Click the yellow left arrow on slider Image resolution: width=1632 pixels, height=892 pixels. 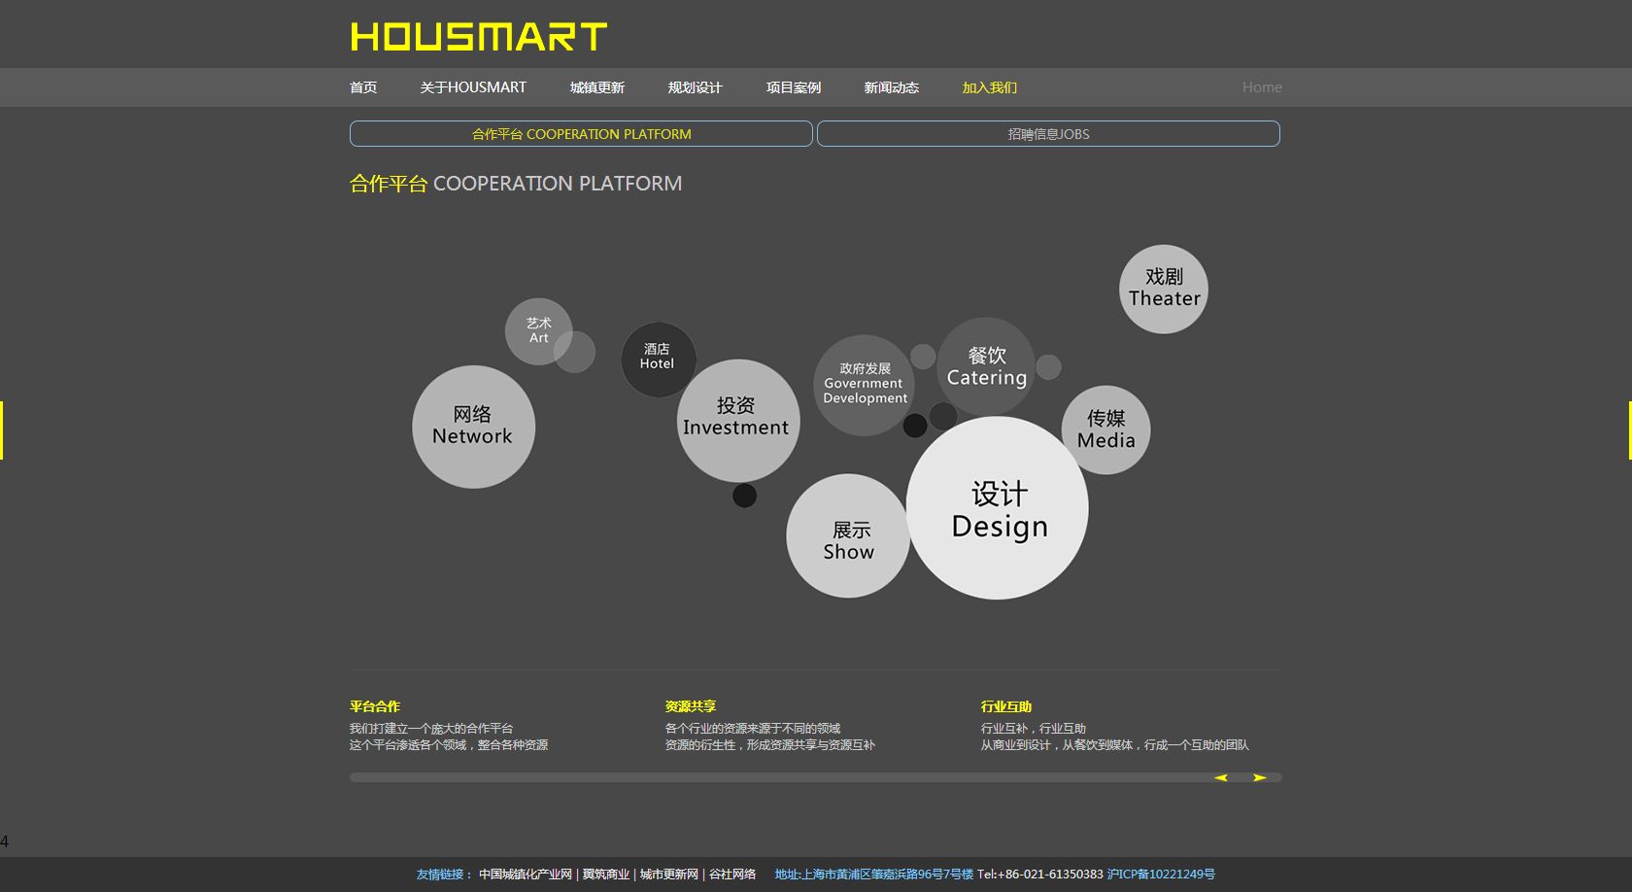click(1221, 777)
